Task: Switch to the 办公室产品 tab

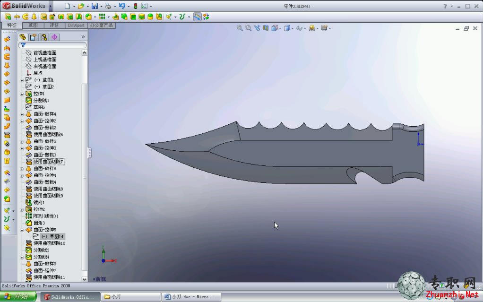Action: 101,25
